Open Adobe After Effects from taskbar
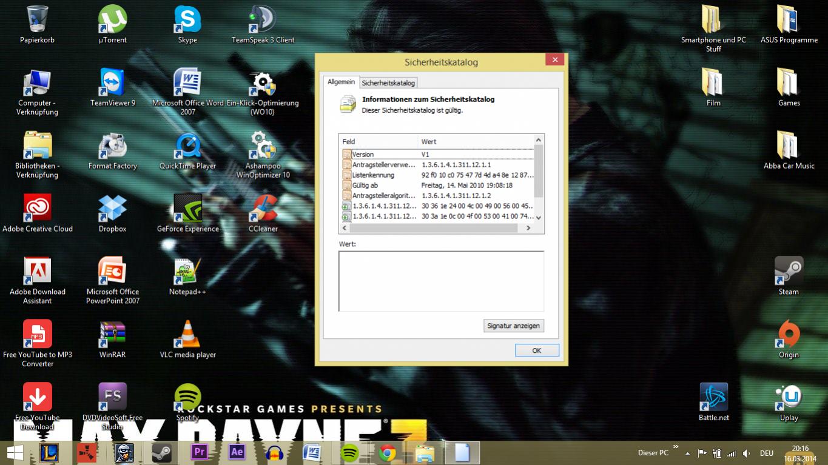Screen dimensions: 828x465 237,453
